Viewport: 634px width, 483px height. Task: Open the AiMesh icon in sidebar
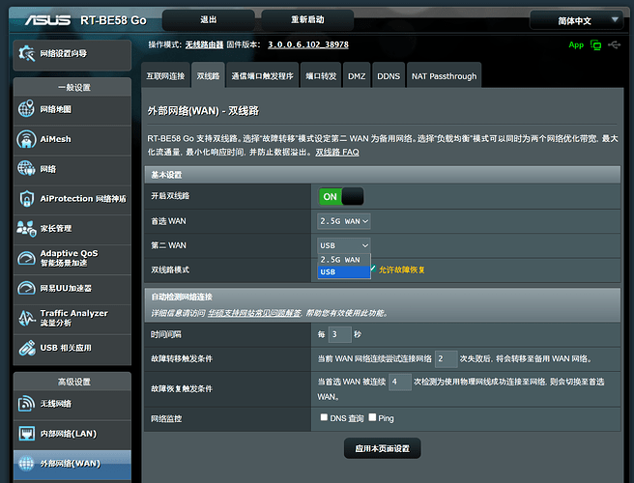pyautogui.click(x=26, y=139)
